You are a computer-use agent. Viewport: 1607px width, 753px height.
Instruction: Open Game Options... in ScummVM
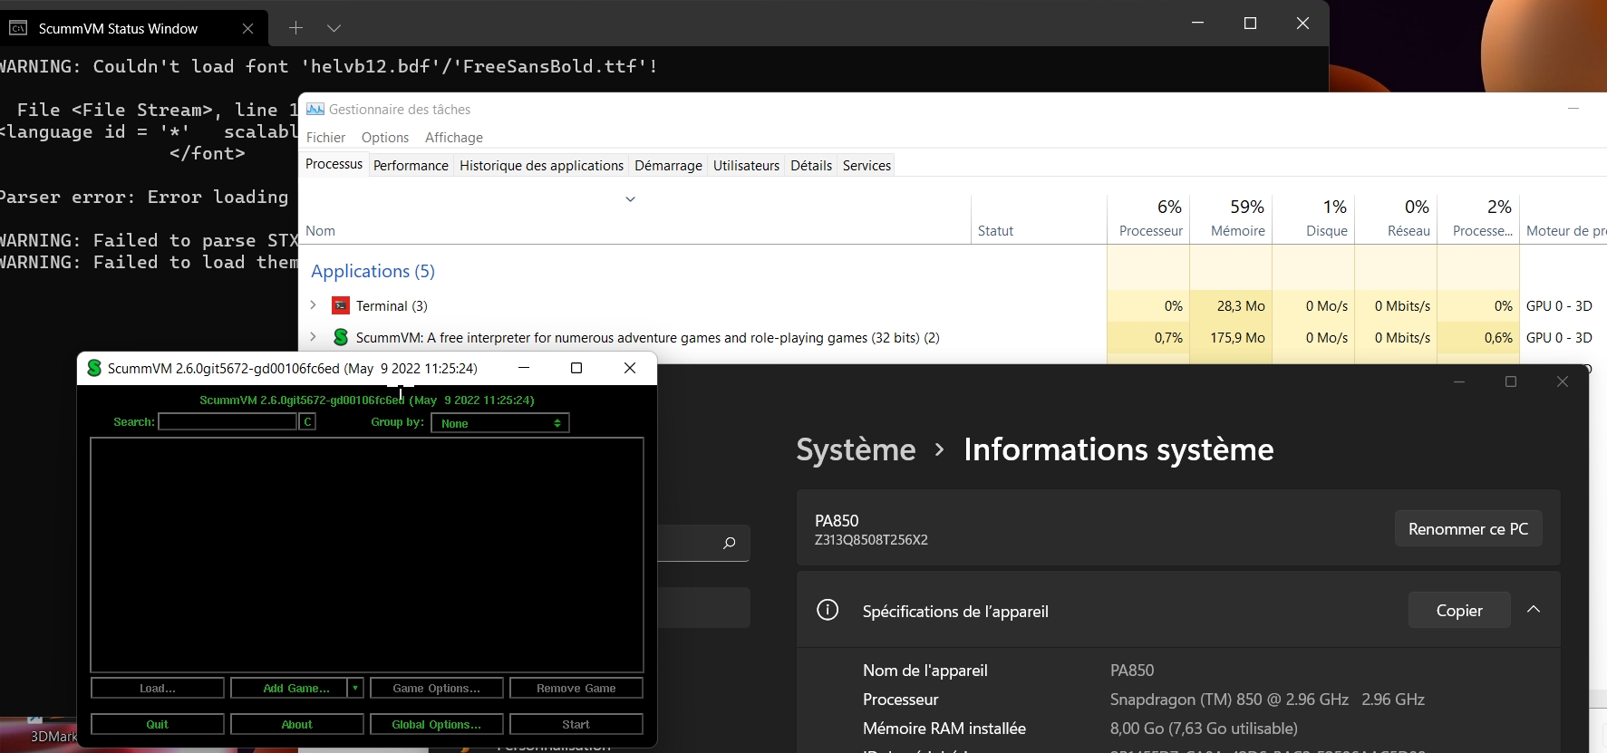437,689
